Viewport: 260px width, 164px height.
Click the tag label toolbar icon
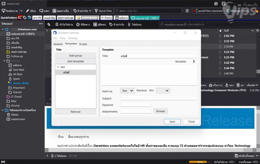coord(75,11)
